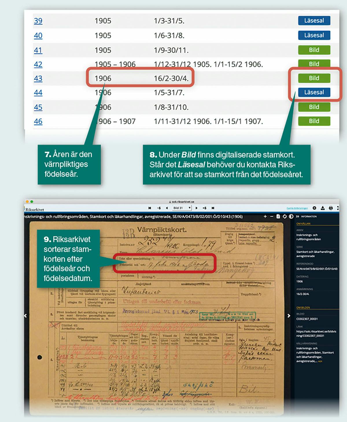347x422 pixels.
Task: Open viewer settings gear icon
Action: click(314, 208)
